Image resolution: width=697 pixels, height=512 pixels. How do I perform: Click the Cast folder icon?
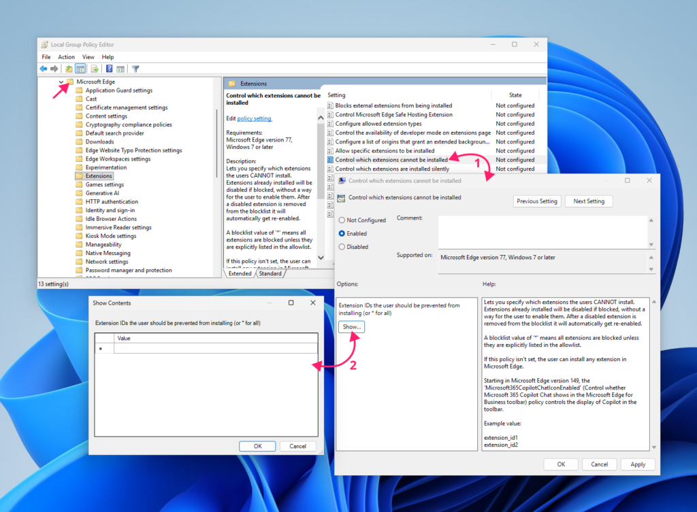click(79, 99)
